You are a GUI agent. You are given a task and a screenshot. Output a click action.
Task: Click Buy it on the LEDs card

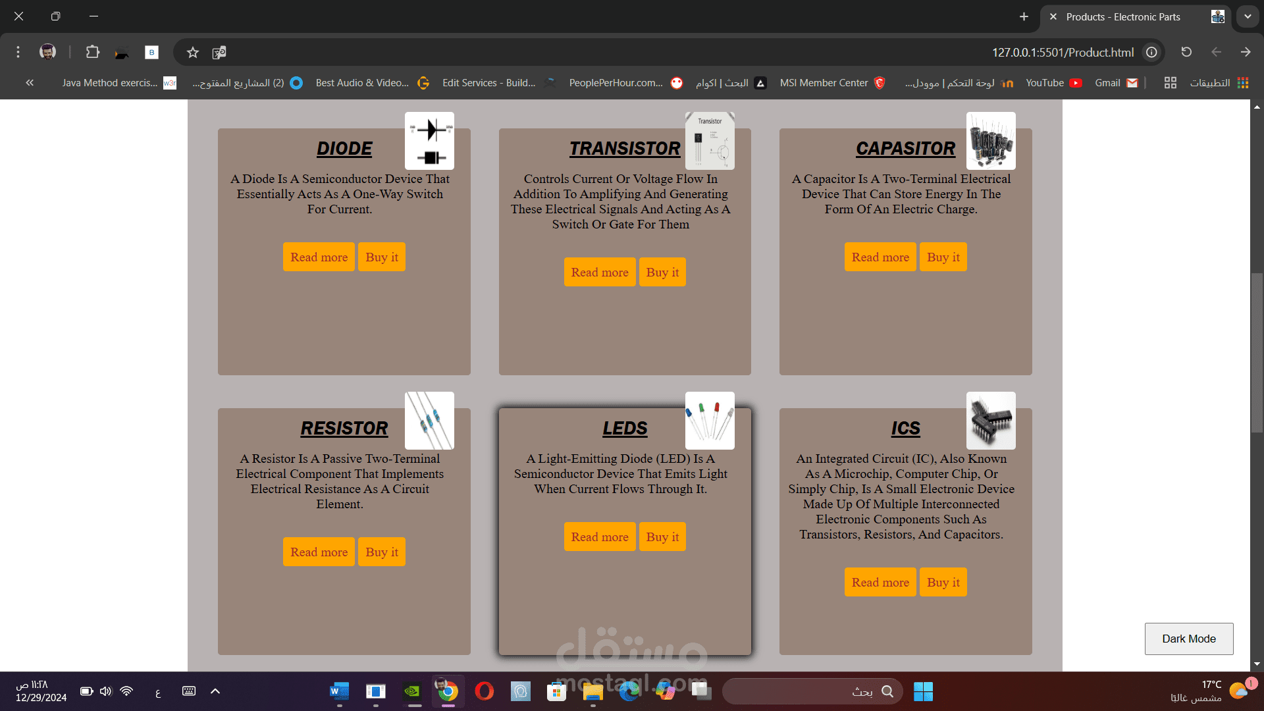tap(662, 537)
